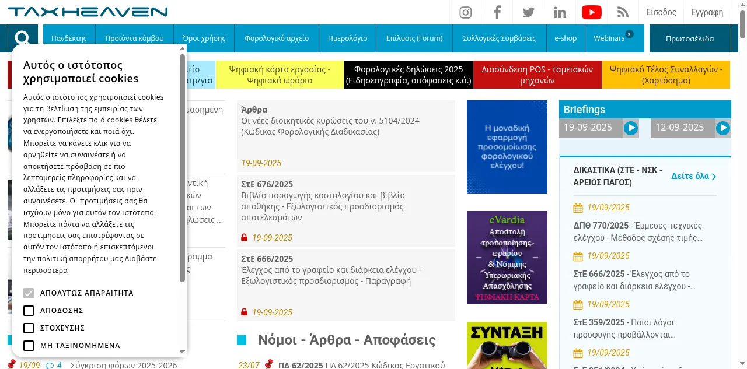The image size is (747, 369).
Task: Enable the ΣΤΟΧΕΥΣΗΣ cookies checkbox
Action: pos(29,328)
